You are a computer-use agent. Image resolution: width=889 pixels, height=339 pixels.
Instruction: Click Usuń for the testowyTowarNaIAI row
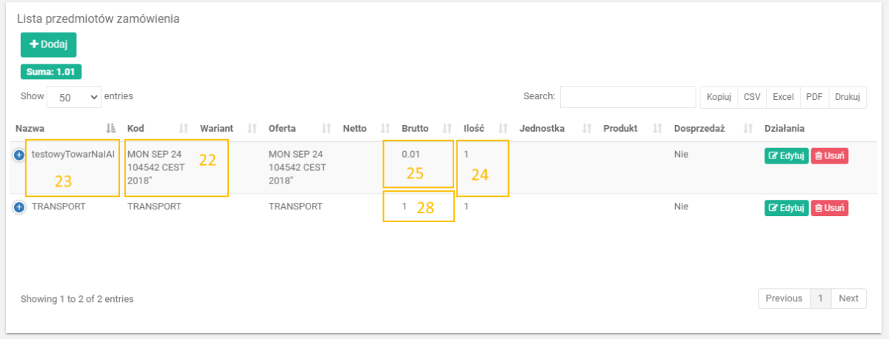click(829, 155)
